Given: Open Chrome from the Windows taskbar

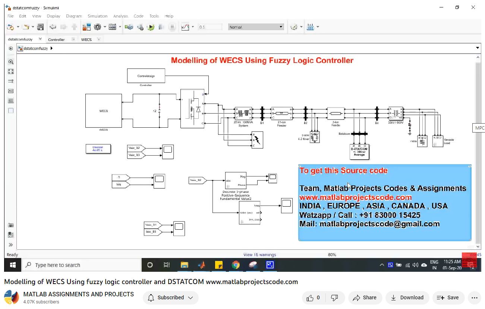Looking at the screenshot, I should (236, 265).
